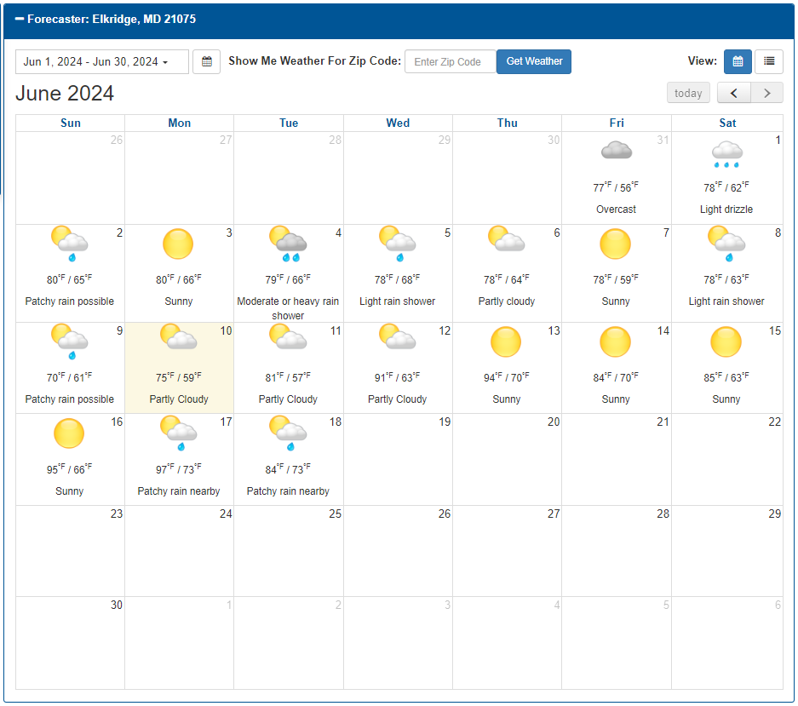
Task: Click the 84°F / 73°F temperature on June 18
Action: tap(288, 468)
